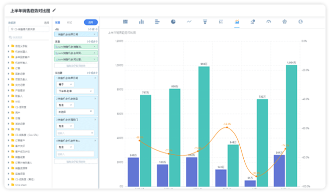Pick the line chart icon
This screenshot has height=193, width=330.
[x=189, y=21]
